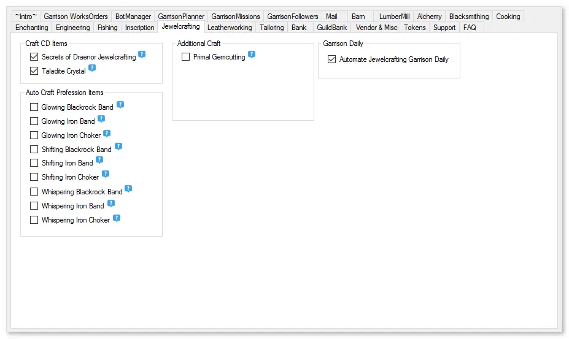This screenshot has width=569, height=339.
Task: Open the Tailoring tab
Action: click(x=271, y=28)
